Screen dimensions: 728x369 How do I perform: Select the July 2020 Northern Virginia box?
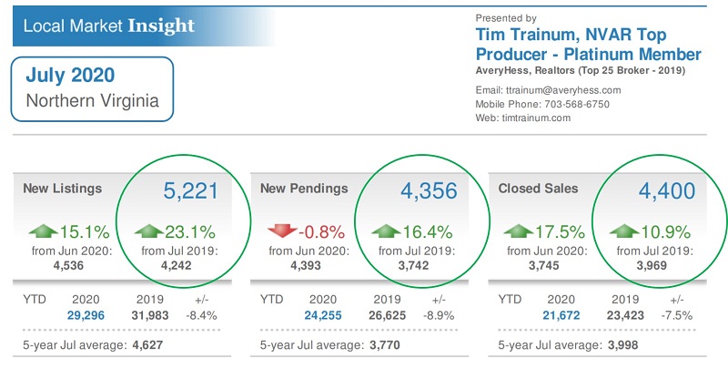92,88
